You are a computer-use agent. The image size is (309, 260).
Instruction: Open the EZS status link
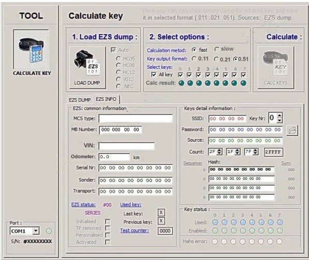point(83,205)
